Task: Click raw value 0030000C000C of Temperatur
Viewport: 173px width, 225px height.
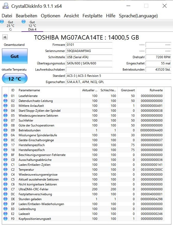Action: (x=152, y=169)
